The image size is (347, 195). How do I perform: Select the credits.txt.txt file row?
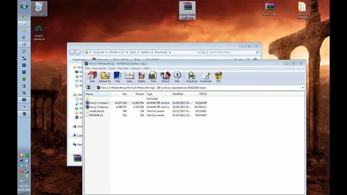146,111
